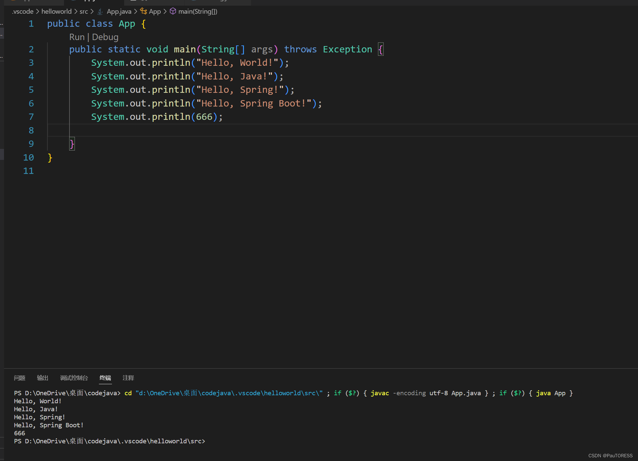
Task: Open the App.java breadcrumb dropdown
Action: tap(119, 11)
